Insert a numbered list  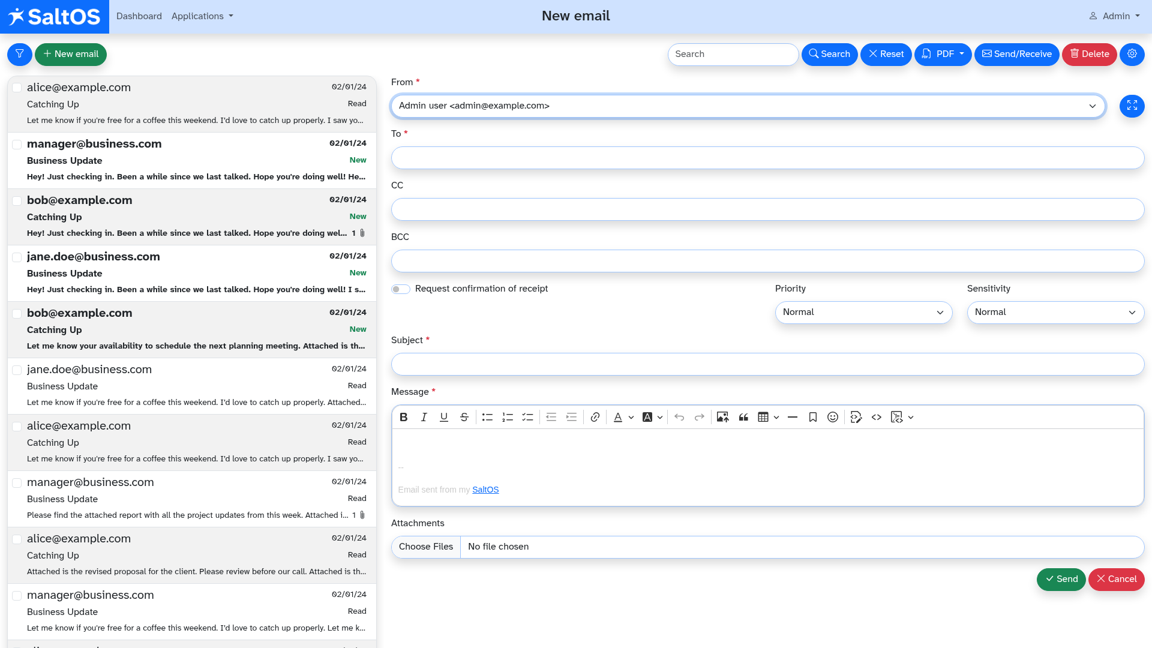coord(508,418)
